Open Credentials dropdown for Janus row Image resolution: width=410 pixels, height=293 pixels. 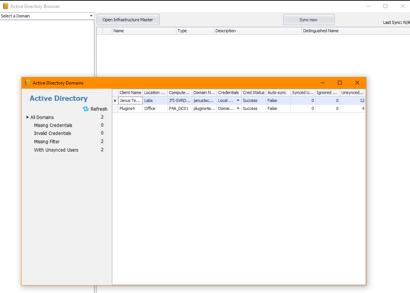238,100
